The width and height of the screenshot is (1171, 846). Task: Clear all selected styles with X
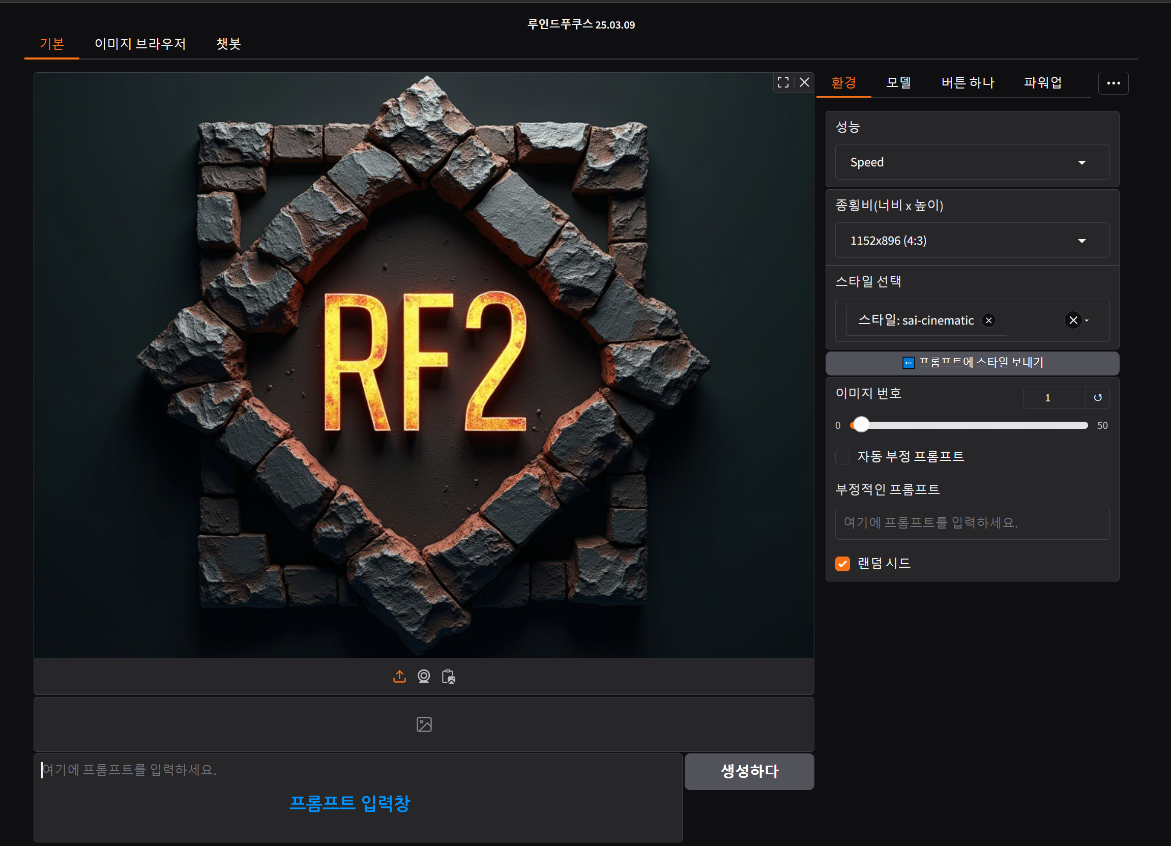(1073, 320)
